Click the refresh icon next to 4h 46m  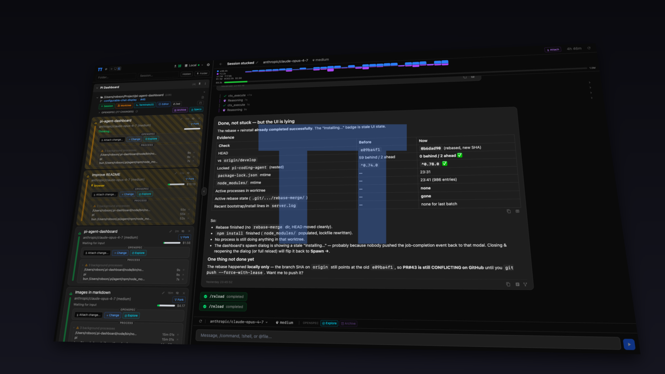(x=589, y=48)
